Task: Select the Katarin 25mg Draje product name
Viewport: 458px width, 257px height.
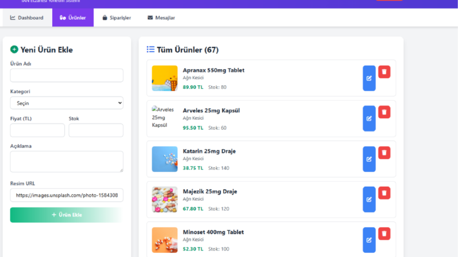Action: [x=209, y=151]
